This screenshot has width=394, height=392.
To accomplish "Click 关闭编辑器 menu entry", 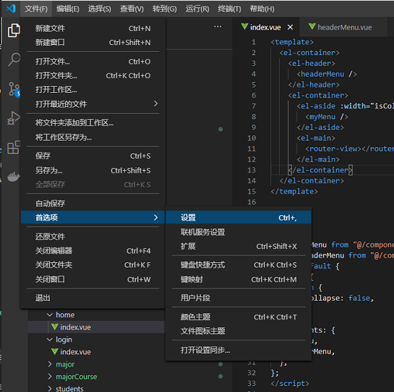I will point(93,251).
